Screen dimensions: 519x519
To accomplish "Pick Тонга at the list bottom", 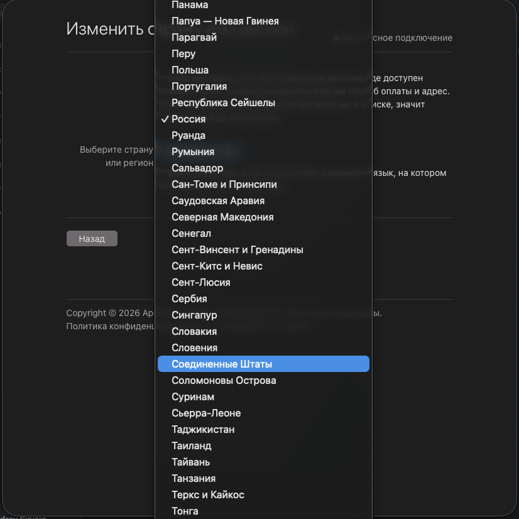I will (185, 511).
